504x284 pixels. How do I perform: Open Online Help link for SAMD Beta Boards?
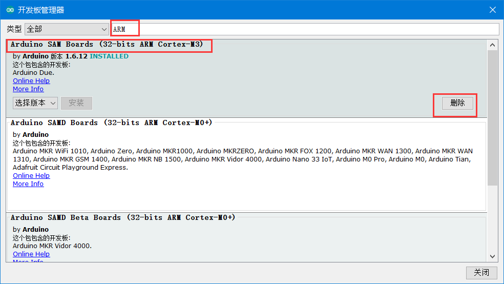pyautogui.click(x=31, y=254)
